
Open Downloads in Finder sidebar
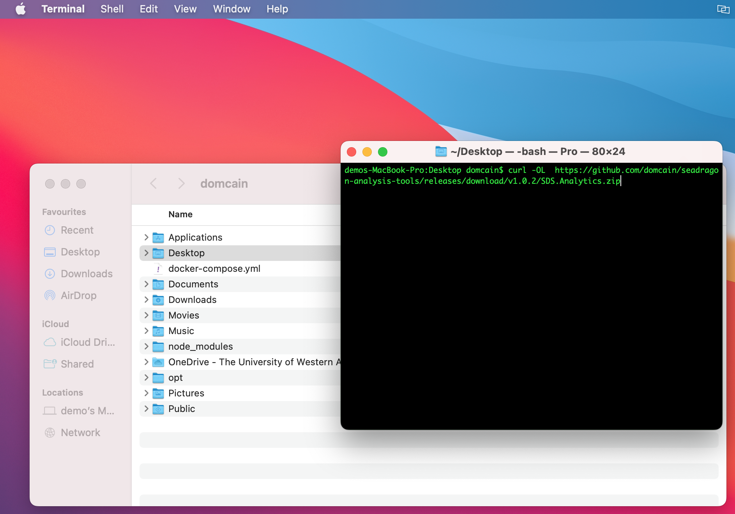78,274
